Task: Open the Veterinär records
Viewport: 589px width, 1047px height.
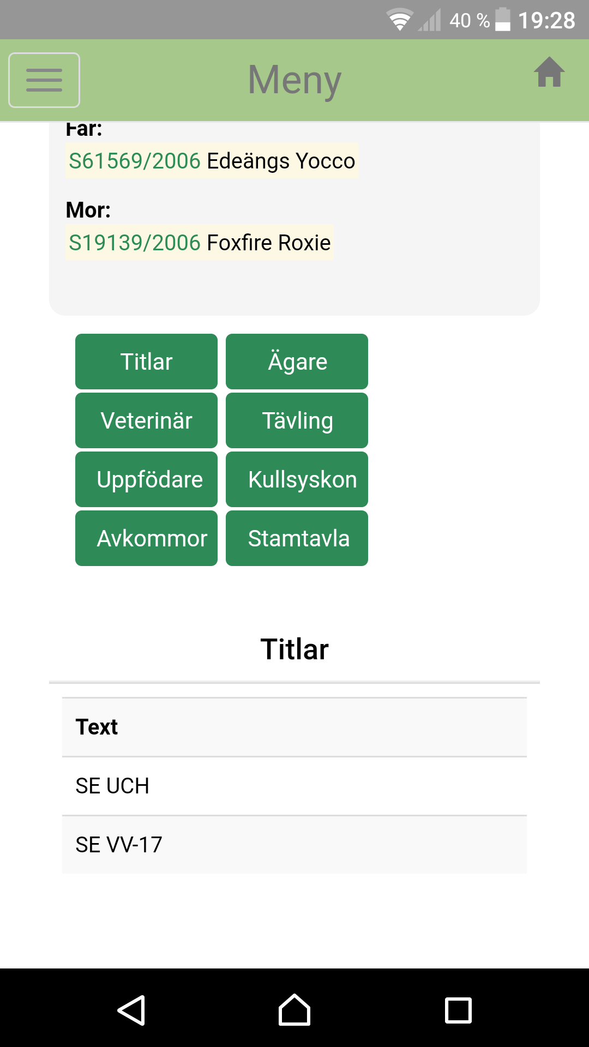Action: coord(146,420)
